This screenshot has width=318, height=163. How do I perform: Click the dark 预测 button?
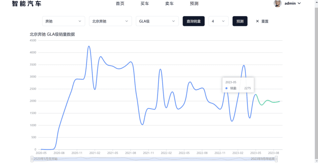coord(240,21)
